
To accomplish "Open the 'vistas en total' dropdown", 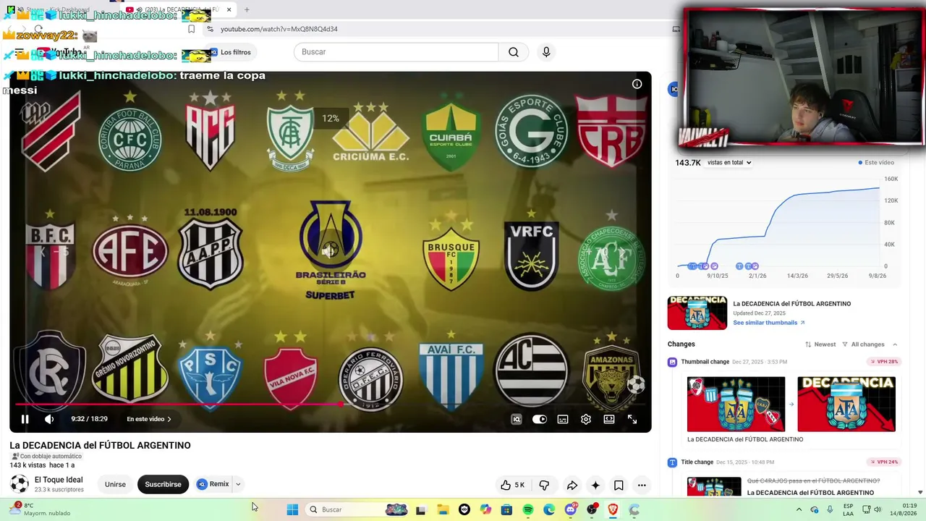I will tap(729, 163).
